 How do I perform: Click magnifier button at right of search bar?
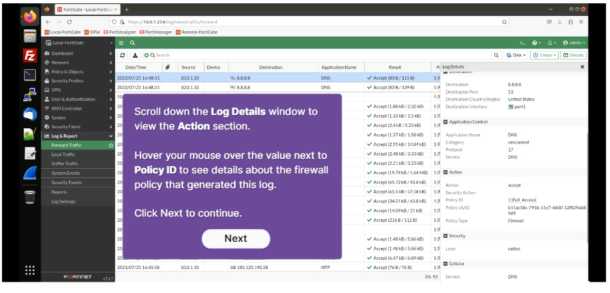(x=496, y=55)
